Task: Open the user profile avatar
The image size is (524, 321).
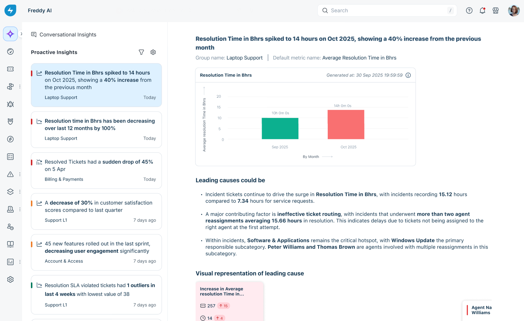Action: point(514,11)
